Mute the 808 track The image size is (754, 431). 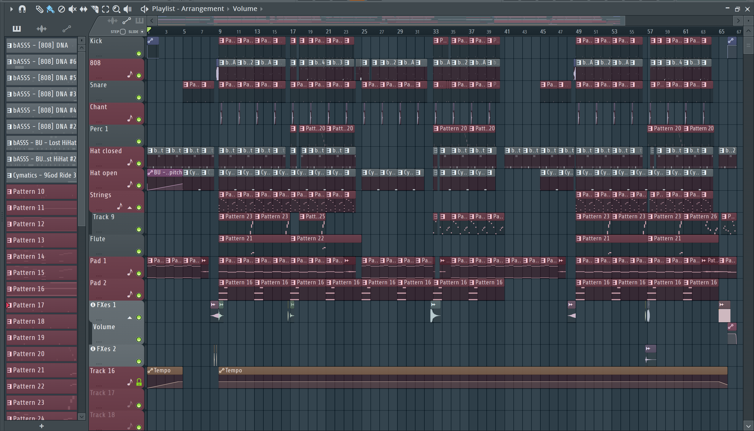[x=139, y=75]
